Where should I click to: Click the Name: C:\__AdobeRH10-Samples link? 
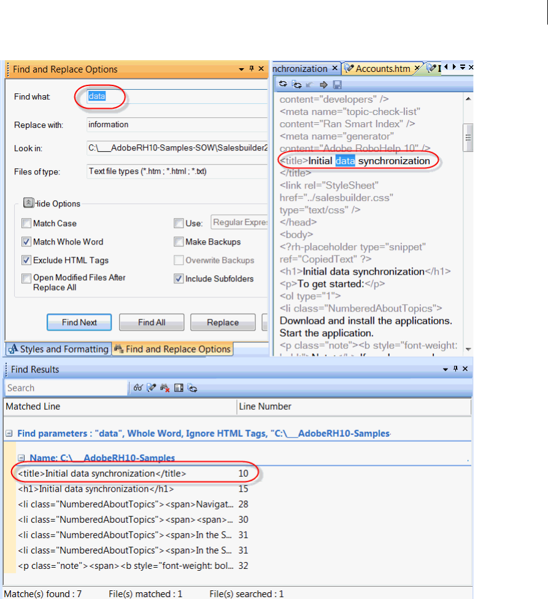click(x=102, y=458)
